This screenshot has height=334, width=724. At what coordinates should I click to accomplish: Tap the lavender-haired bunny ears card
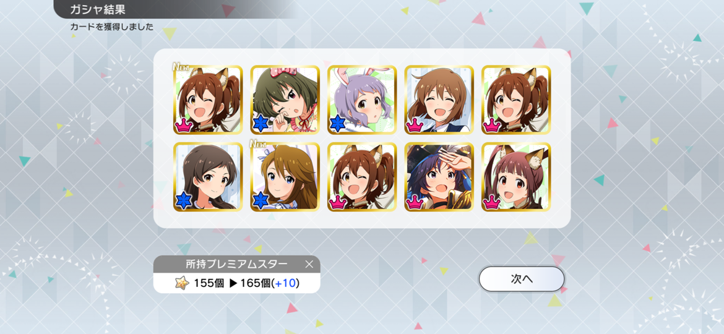[362, 100]
